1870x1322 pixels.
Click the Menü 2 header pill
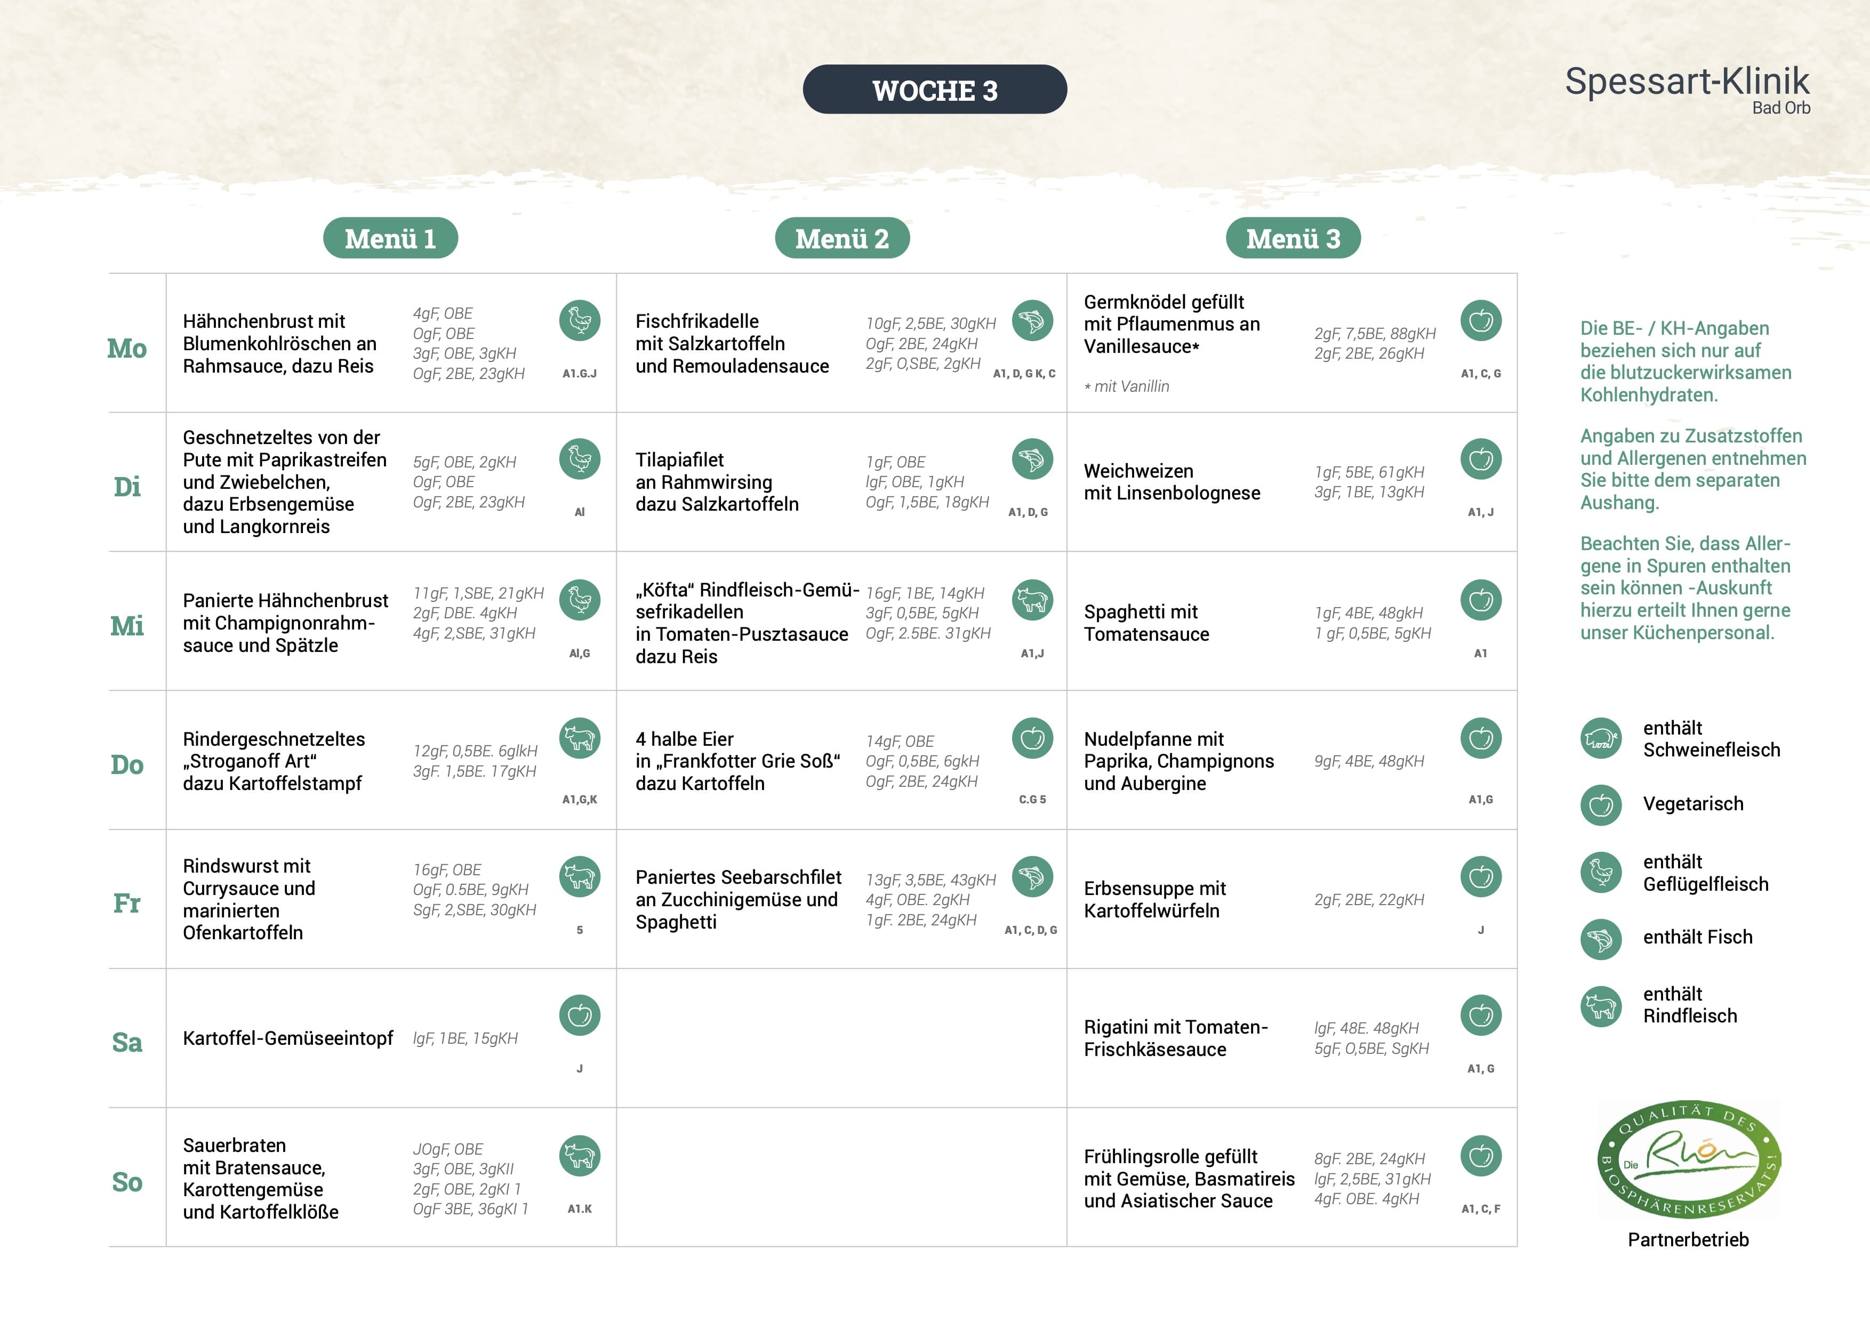pos(841,238)
